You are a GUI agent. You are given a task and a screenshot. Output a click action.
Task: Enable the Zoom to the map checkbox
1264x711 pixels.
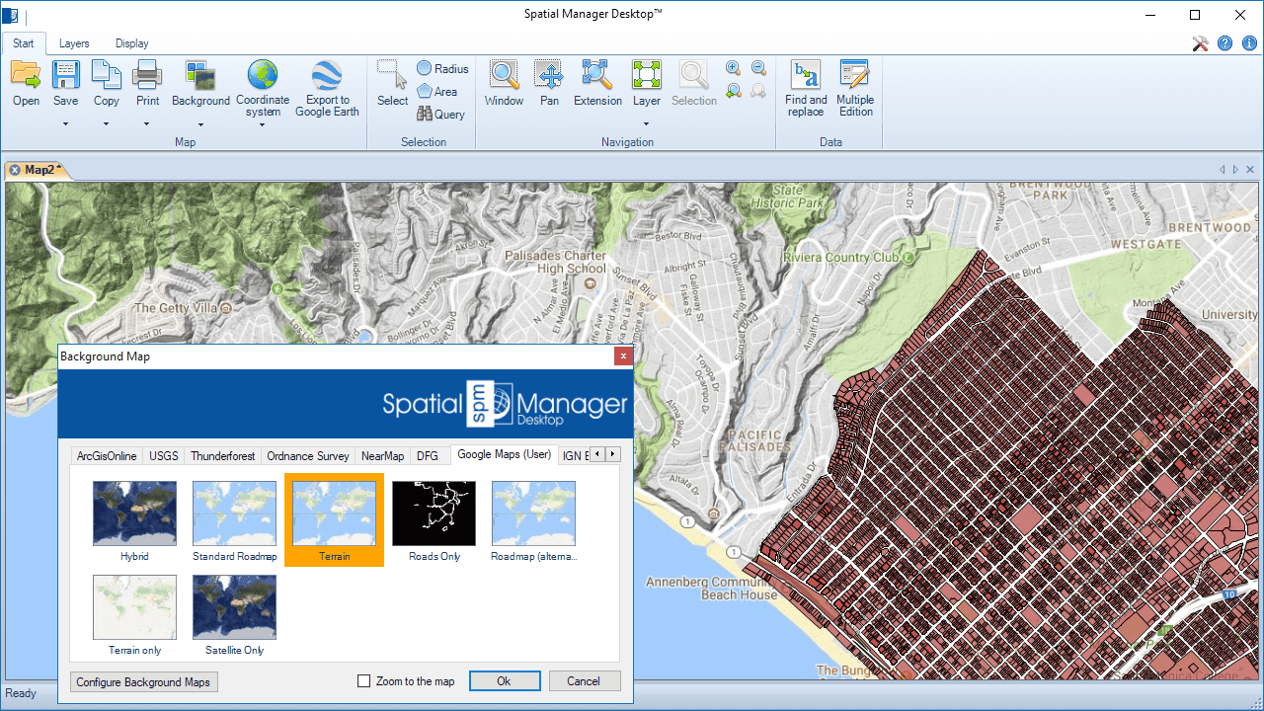coord(363,681)
